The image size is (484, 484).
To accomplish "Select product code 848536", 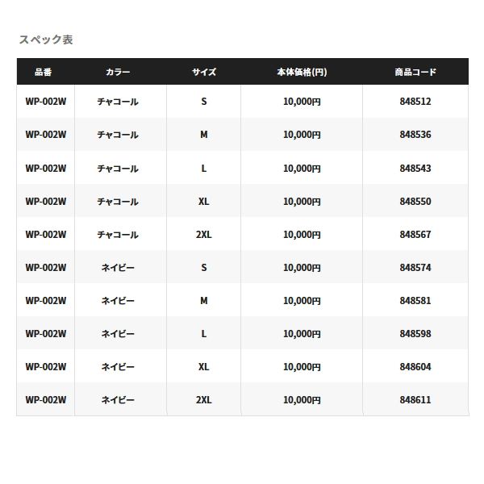I will point(415,135).
